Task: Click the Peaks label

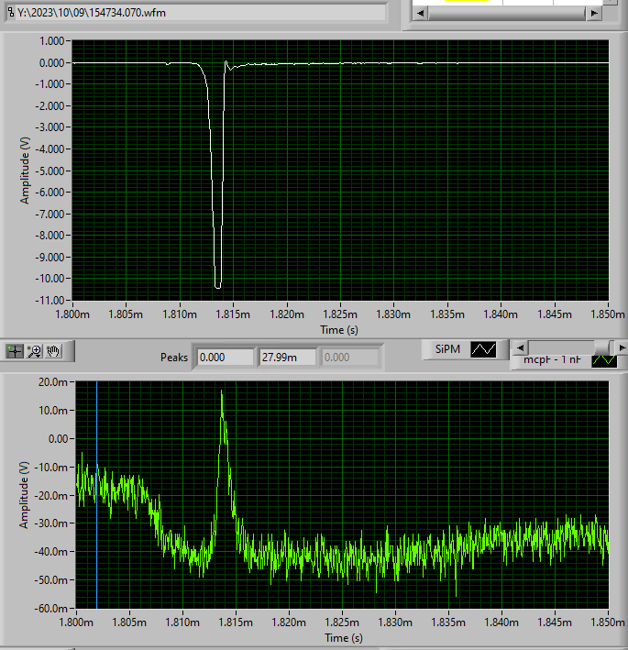Action: 174,358
